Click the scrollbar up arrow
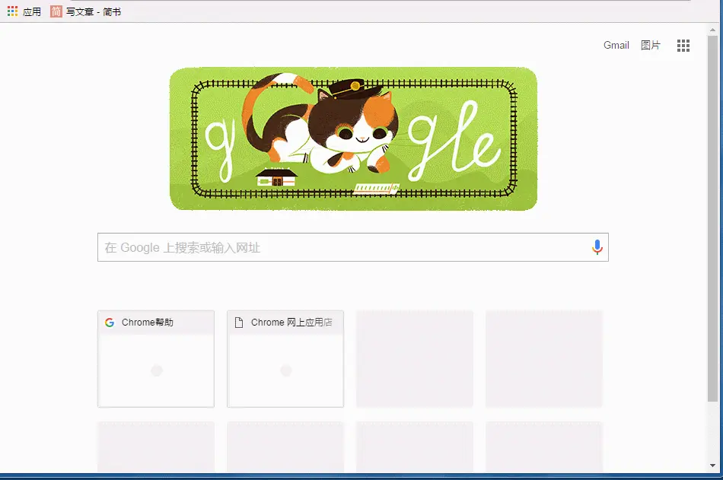The width and height of the screenshot is (723, 480). [712, 30]
